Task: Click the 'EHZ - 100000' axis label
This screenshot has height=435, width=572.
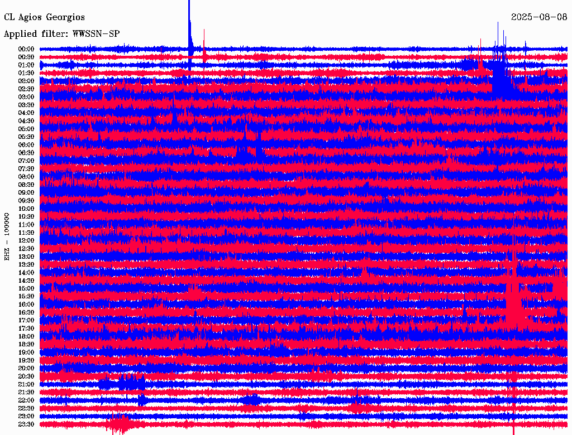Action: (x=7, y=237)
